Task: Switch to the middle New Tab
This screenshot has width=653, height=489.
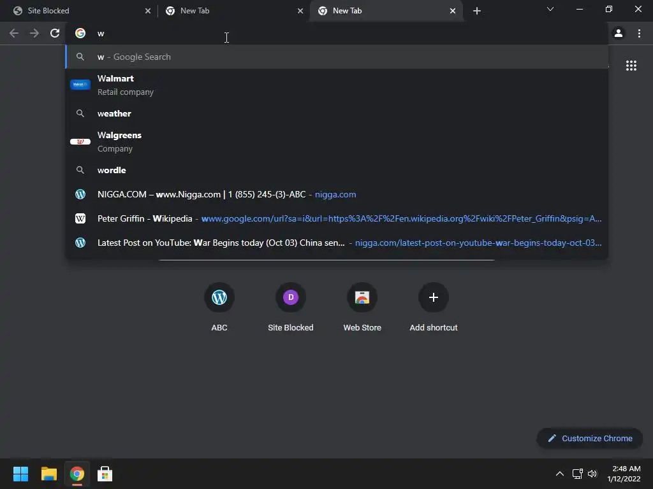Action: pyautogui.click(x=233, y=11)
